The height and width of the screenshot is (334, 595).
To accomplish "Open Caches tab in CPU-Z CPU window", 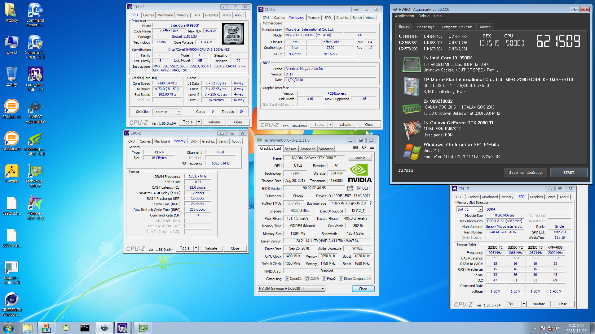I will (148, 15).
